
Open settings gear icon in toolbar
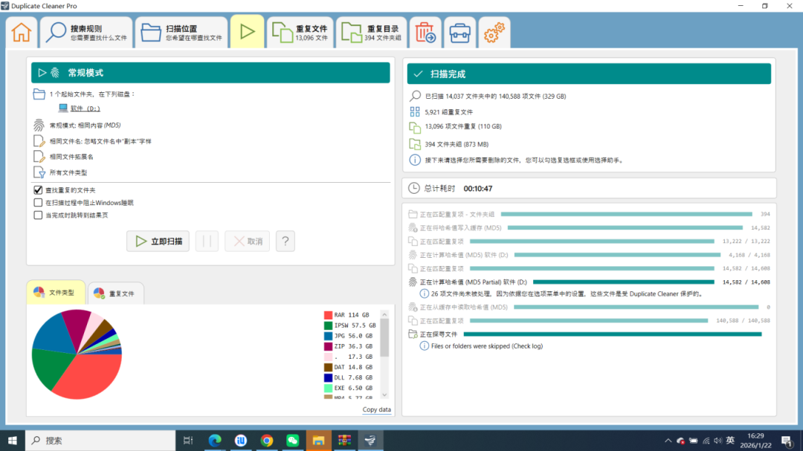[x=494, y=32]
